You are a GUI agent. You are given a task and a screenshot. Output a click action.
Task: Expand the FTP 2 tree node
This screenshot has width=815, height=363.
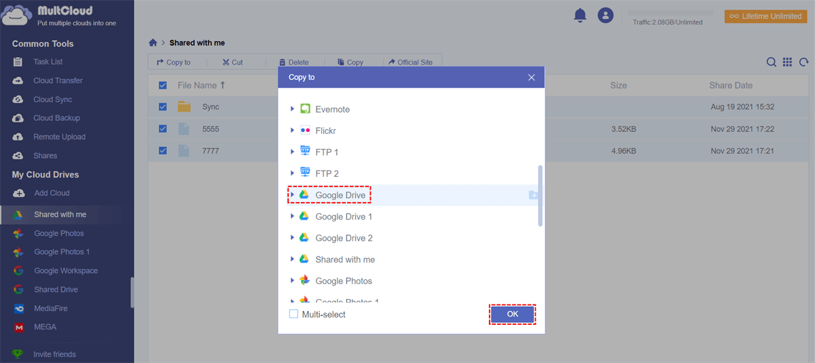click(292, 173)
